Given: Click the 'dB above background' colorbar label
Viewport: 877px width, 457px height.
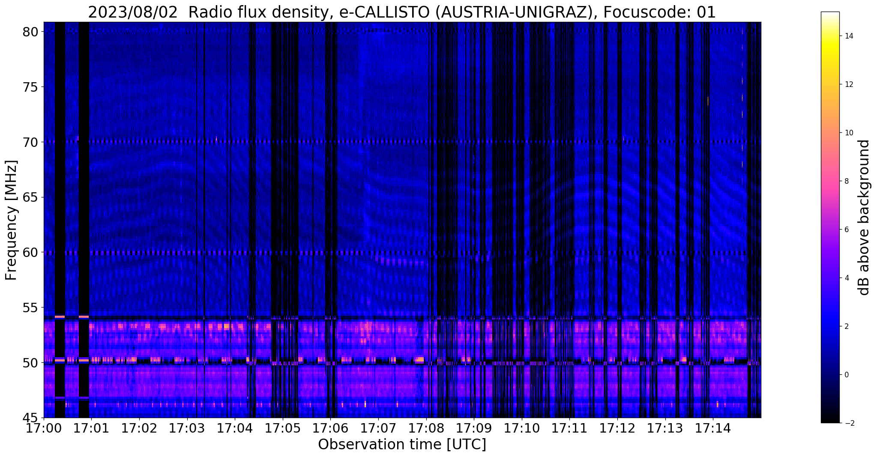Looking at the screenshot, I should point(864,218).
